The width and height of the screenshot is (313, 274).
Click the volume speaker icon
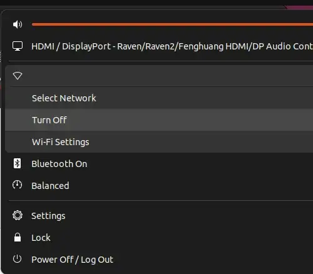pyautogui.click(x=18, y=24)
